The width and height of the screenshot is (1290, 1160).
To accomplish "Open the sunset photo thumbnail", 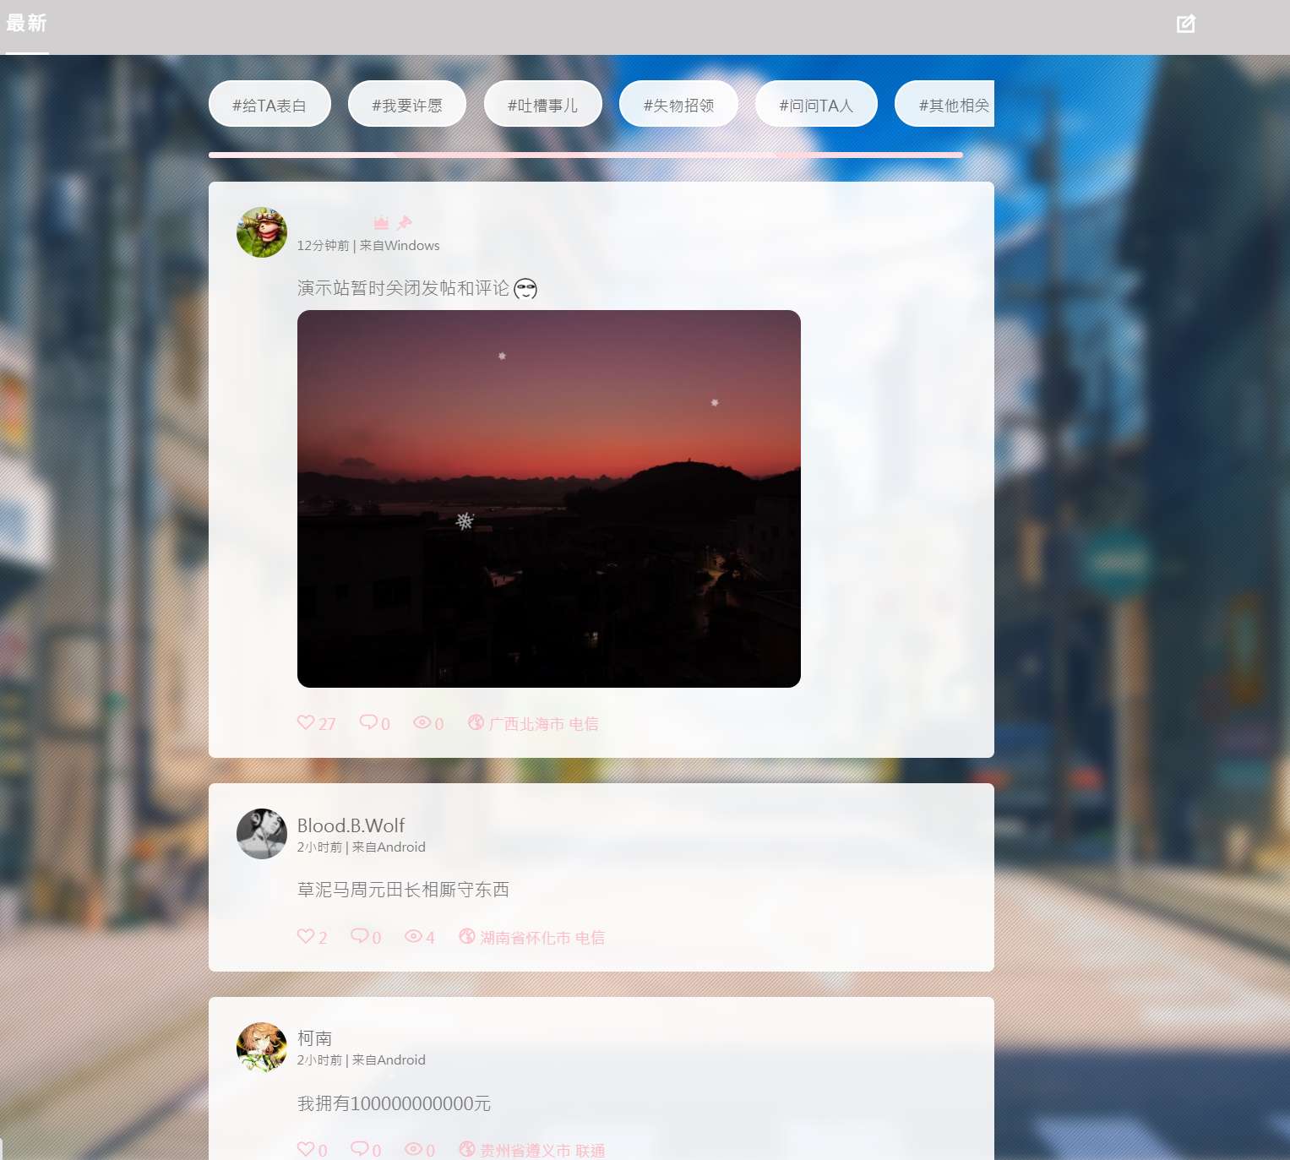I will tap(548, 498).
